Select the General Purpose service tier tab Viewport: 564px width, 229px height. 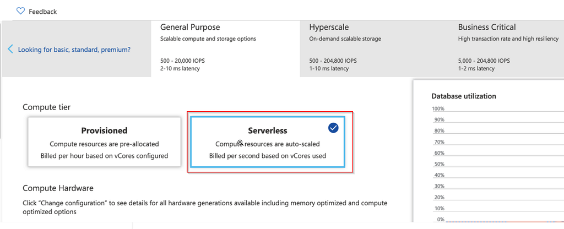[x=225, y=49]
